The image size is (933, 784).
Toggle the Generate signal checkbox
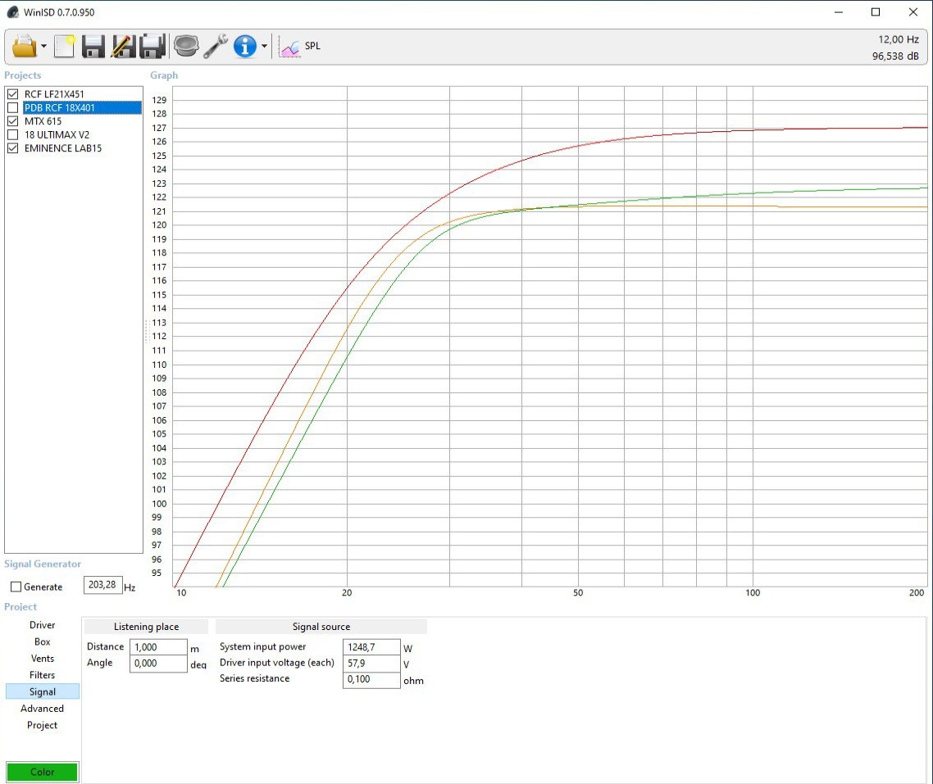[16, 587]
